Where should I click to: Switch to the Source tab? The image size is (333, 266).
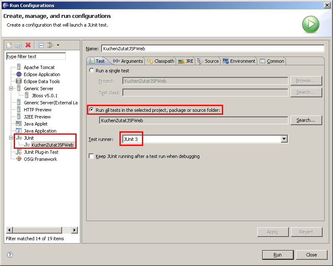point(208,61)
